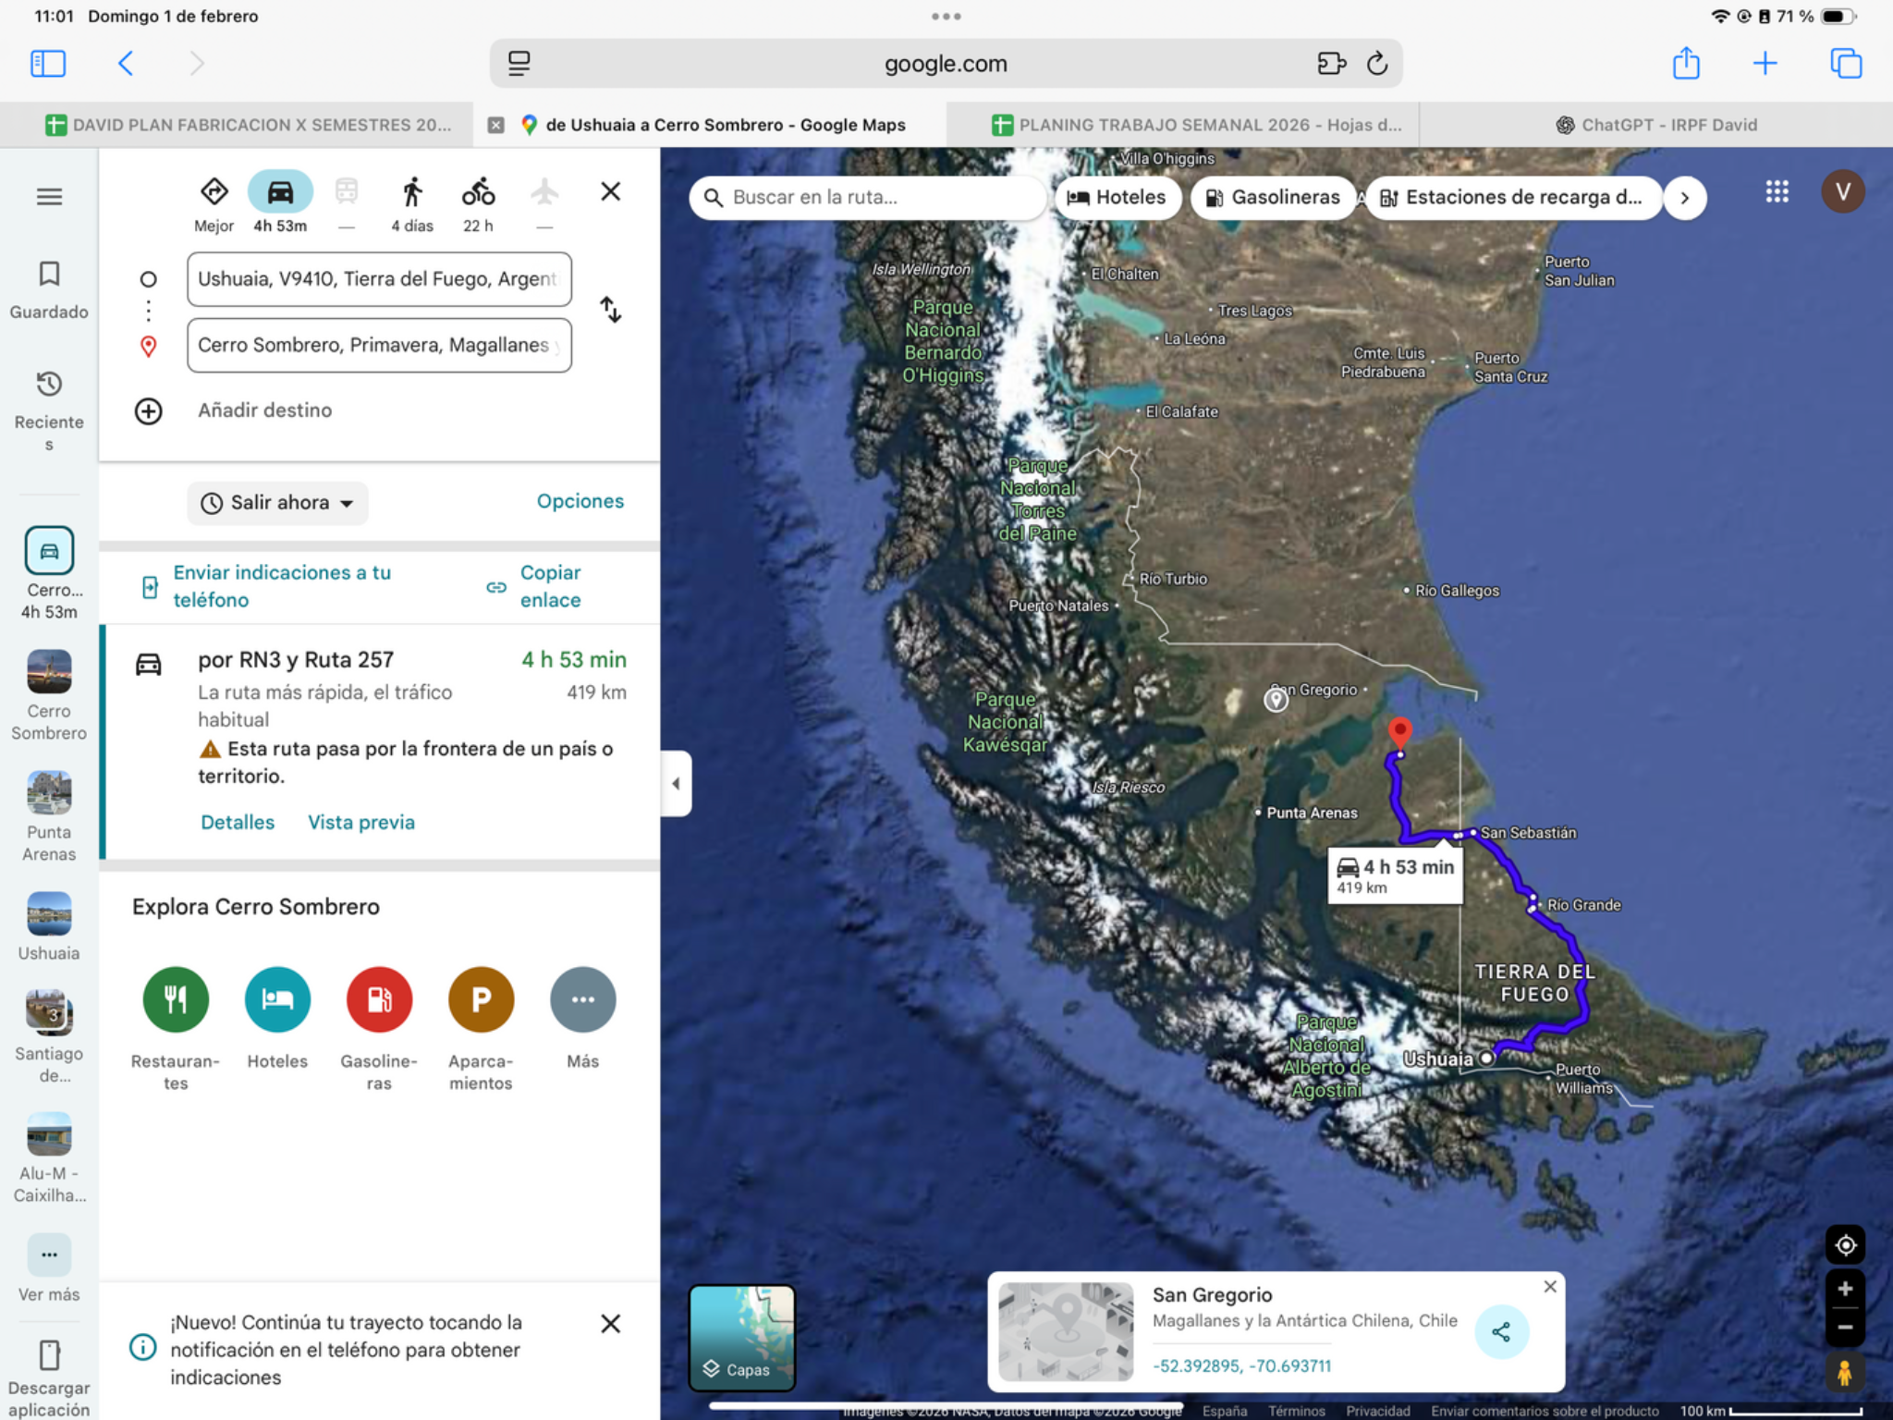This screenshot has height=1420, width=1893.
Task: Edit the Ushuaia origin field
Action: point(379,279)
